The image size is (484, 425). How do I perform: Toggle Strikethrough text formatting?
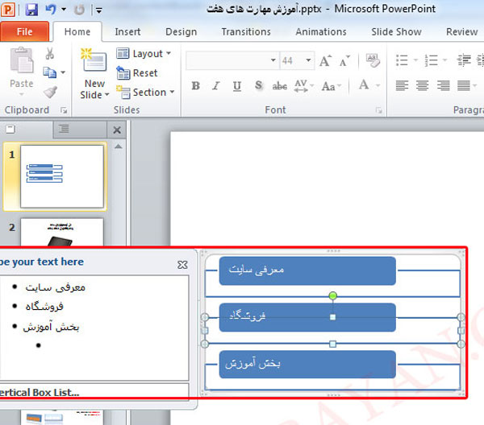click(280, 86)
